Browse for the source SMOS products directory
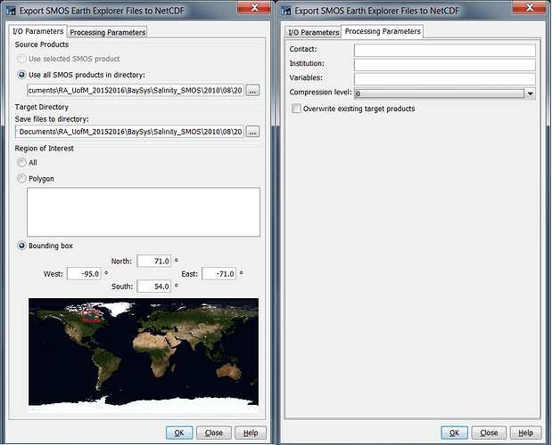The height and width of the screenshot is (445, 552). pyautogui.click(x=252, y=91)
